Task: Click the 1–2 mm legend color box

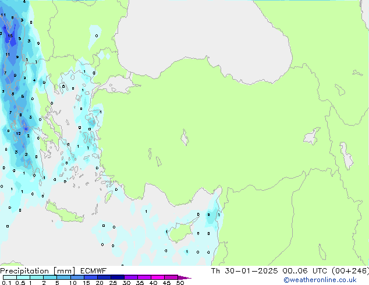Action: (x=37, y=277)
